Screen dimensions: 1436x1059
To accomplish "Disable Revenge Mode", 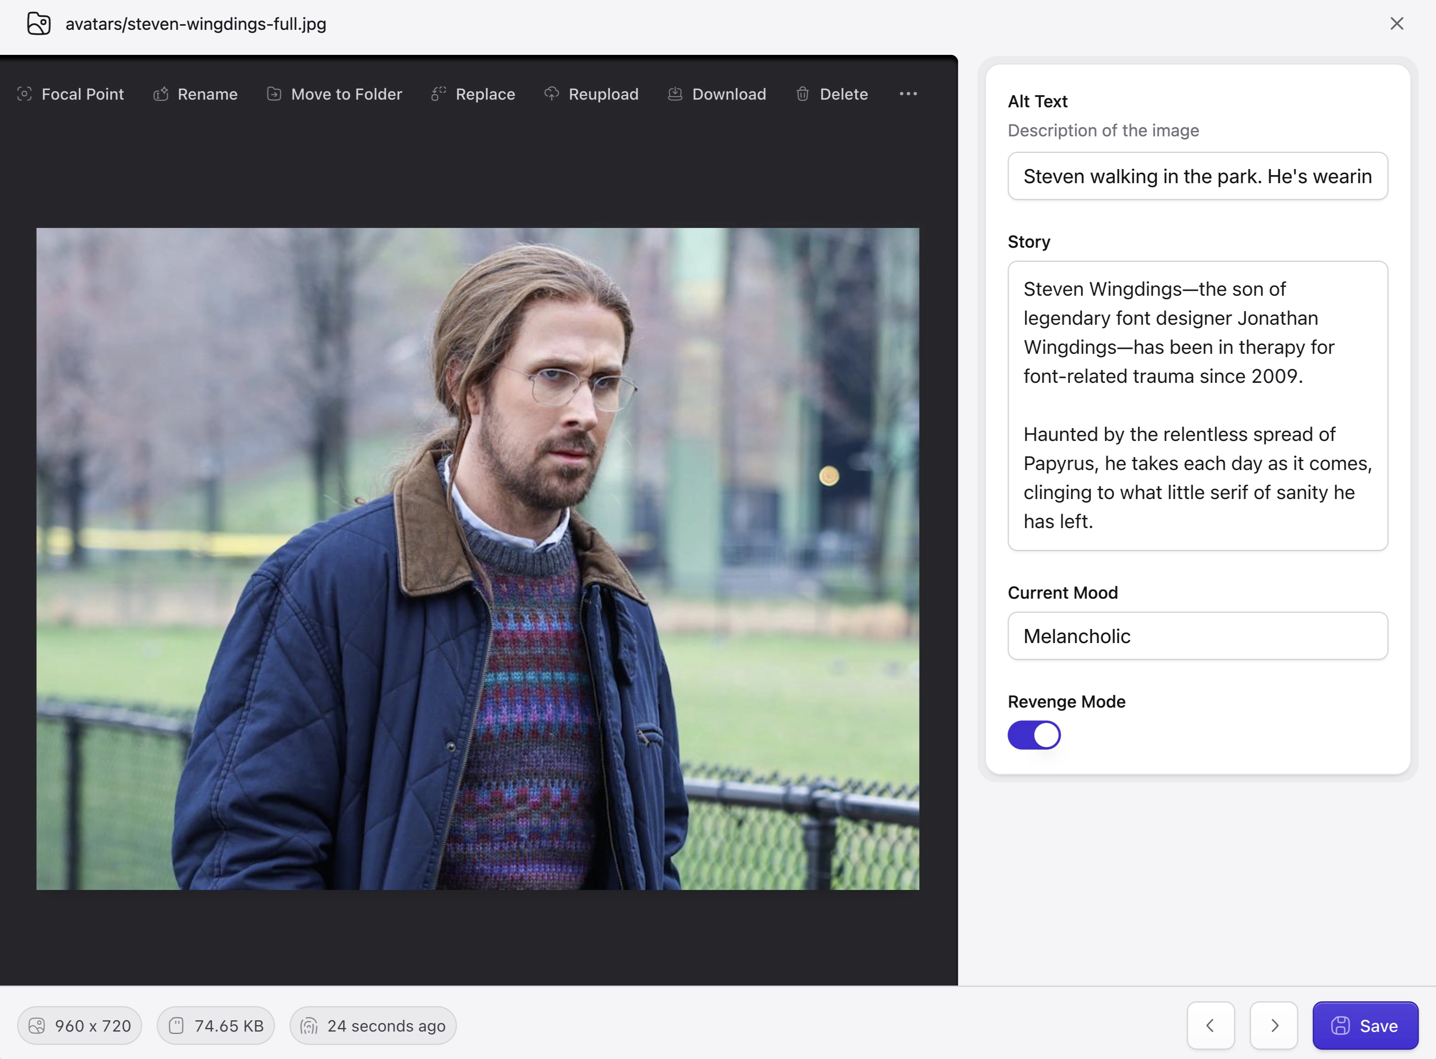I will click(1033, 735).
